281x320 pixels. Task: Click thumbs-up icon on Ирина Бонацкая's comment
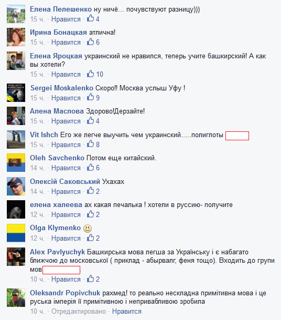pos(90,42)
